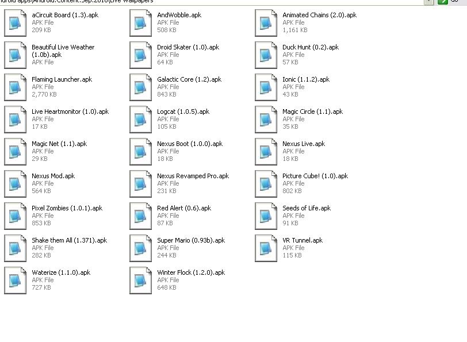Screen dimensions: 467x342
Task: Click the file name 'Nexus Mod.apk'
Action: coord(53,176)
